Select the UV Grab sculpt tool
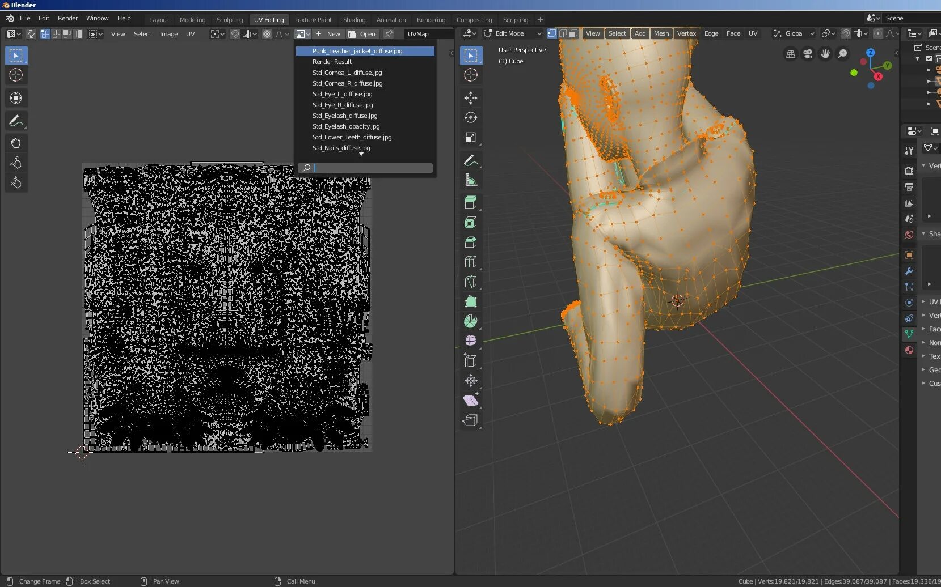This screenshot has width=941, height=587. pyautogui.click(x=16, y=143)
